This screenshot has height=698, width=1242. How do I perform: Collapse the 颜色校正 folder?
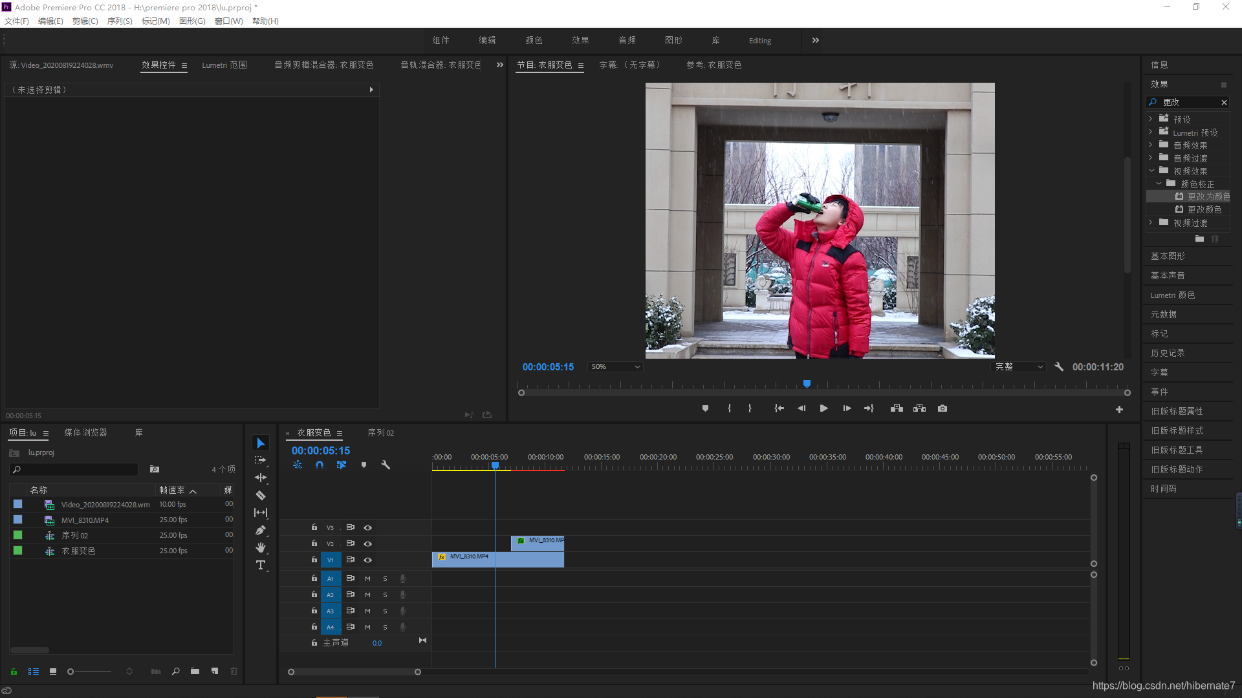[1159, 184]
